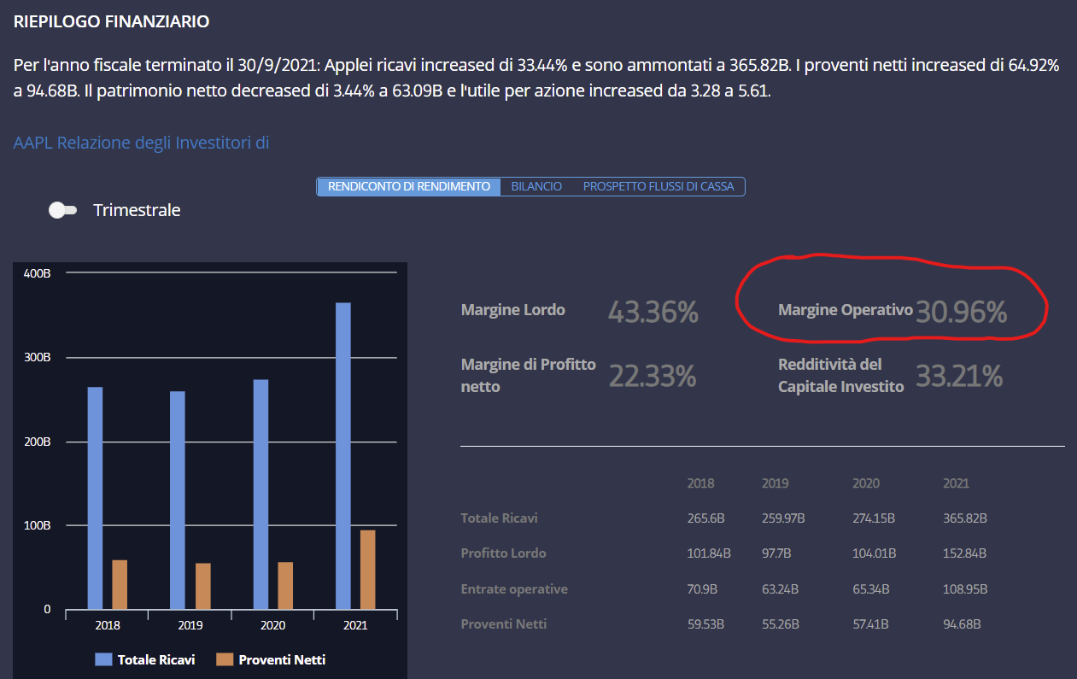Click the 274.15B Totale Ricavi cell

point(874,518)
